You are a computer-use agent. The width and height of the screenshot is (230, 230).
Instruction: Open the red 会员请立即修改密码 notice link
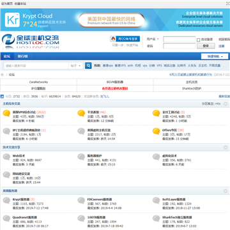[x=115, y=88]
